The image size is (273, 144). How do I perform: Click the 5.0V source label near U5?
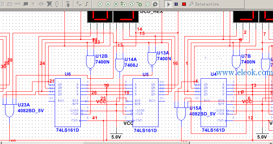pos(116,137)
